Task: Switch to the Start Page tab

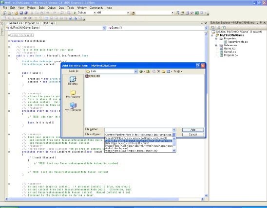Action: pyautogui.click(x=49, y=23)
